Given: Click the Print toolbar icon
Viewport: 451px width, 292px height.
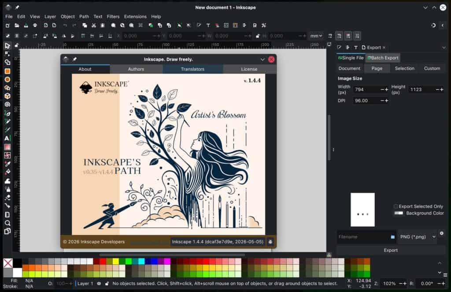Looking at the screenshot, I should pyautogui.click(x=35, y=25).
